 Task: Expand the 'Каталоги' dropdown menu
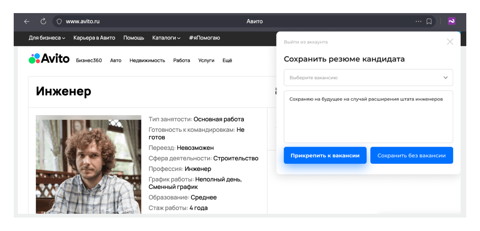tap(166, 38)
